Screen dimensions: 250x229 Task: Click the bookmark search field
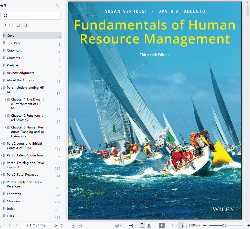pyautogui.click(x=31, y=16)
